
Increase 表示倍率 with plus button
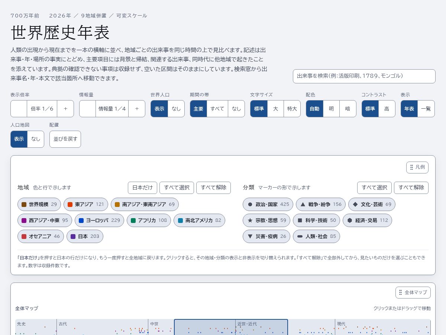tap(65, 109)
